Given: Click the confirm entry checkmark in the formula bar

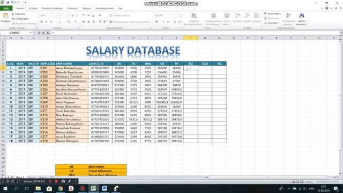Looking at the screenshot, I should click(x=43, y=33).
